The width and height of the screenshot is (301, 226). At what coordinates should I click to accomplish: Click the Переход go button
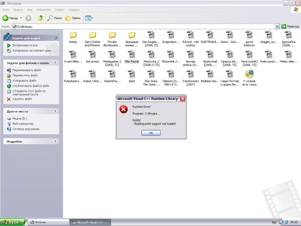tap(290, 26)
